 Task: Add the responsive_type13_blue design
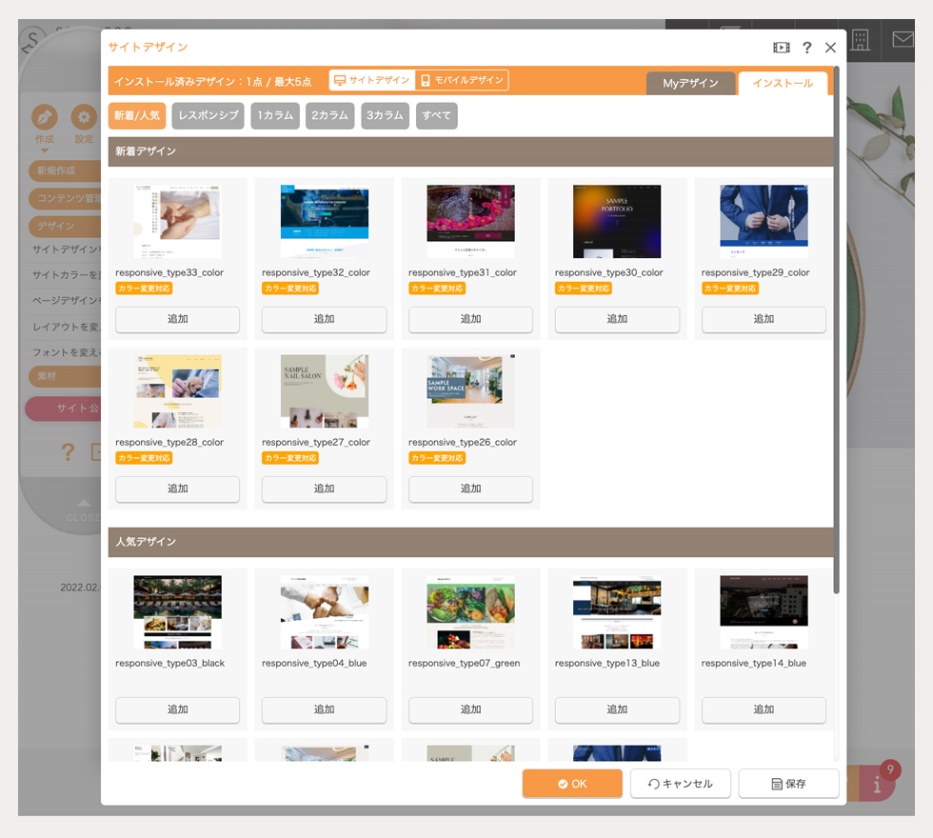617,709
